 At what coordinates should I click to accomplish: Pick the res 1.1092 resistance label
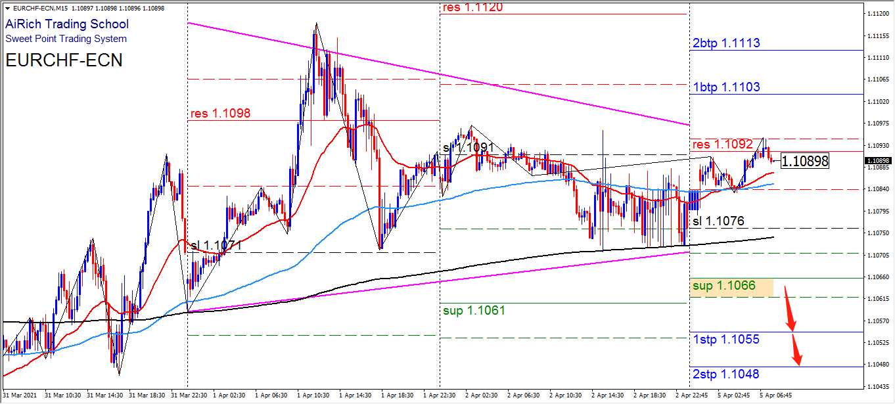pos(722,145)
